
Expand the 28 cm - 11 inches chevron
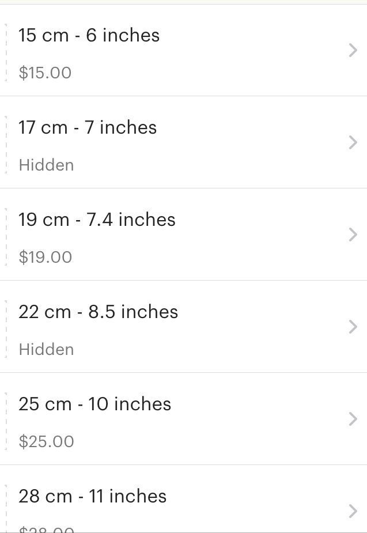tap(353, 511)
